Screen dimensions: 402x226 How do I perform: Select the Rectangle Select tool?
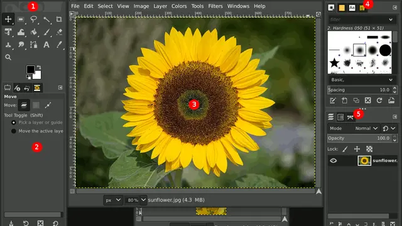pyautogui.click(x=21, y=19)
